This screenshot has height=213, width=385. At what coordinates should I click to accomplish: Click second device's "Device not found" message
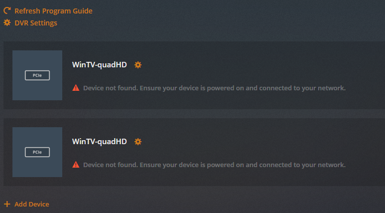[x=214, y=165]
